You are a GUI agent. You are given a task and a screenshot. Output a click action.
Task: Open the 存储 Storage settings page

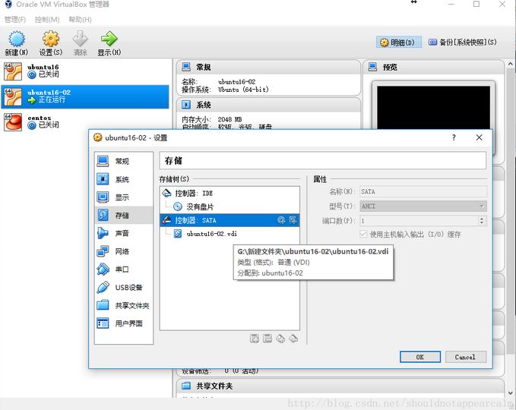tap(124, 216)
